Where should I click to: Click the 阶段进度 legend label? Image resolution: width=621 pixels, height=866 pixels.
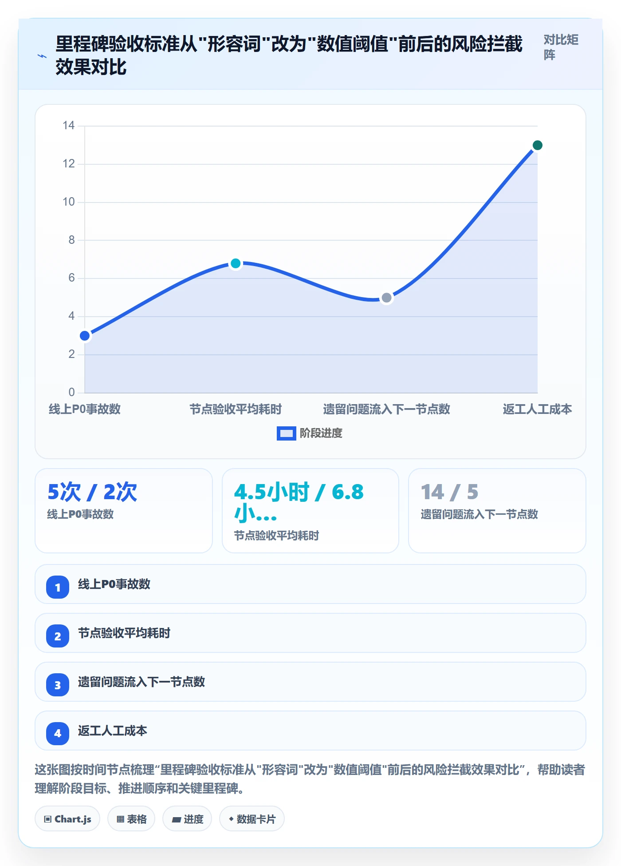click(321, 433)
